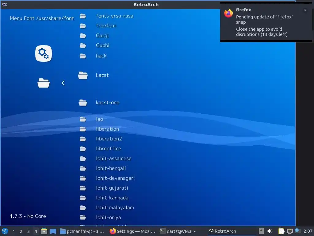Switch to virtual desktop 4
This screenshot has height=236, width=314.
pos(36,231)
